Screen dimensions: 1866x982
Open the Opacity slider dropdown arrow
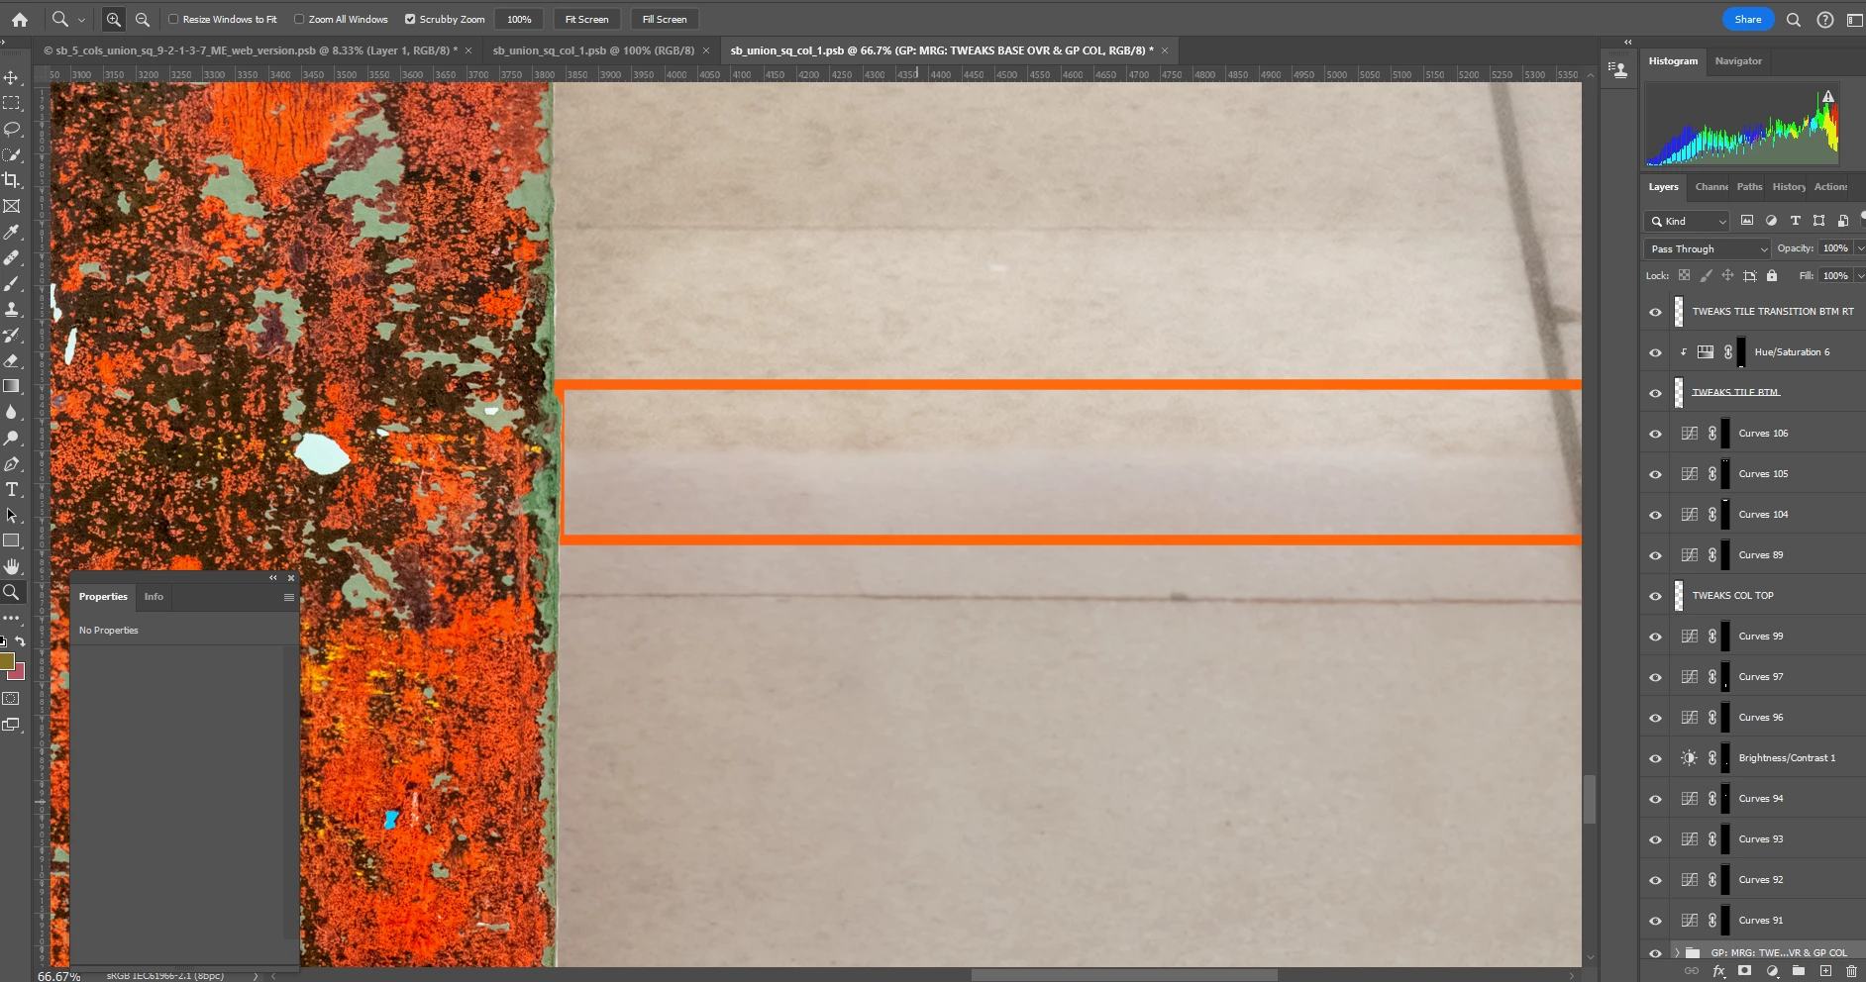click(1859, 248)
